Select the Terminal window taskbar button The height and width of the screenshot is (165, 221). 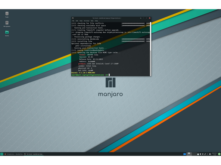(x=34, y=154)
